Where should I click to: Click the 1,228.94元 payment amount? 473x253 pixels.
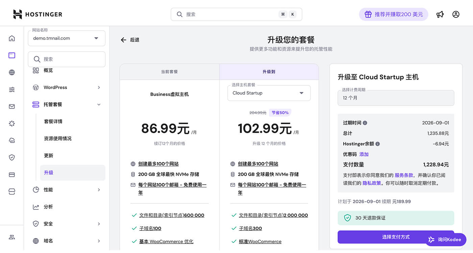436,165
